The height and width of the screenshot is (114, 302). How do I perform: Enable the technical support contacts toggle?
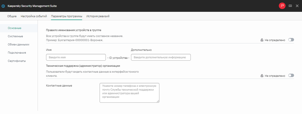click(291, 75)
